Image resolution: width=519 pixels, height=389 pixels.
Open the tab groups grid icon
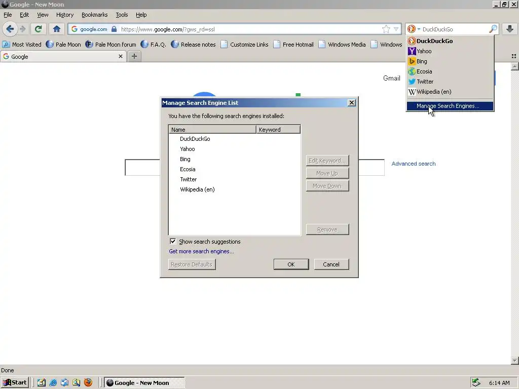(x=514, y=56)
